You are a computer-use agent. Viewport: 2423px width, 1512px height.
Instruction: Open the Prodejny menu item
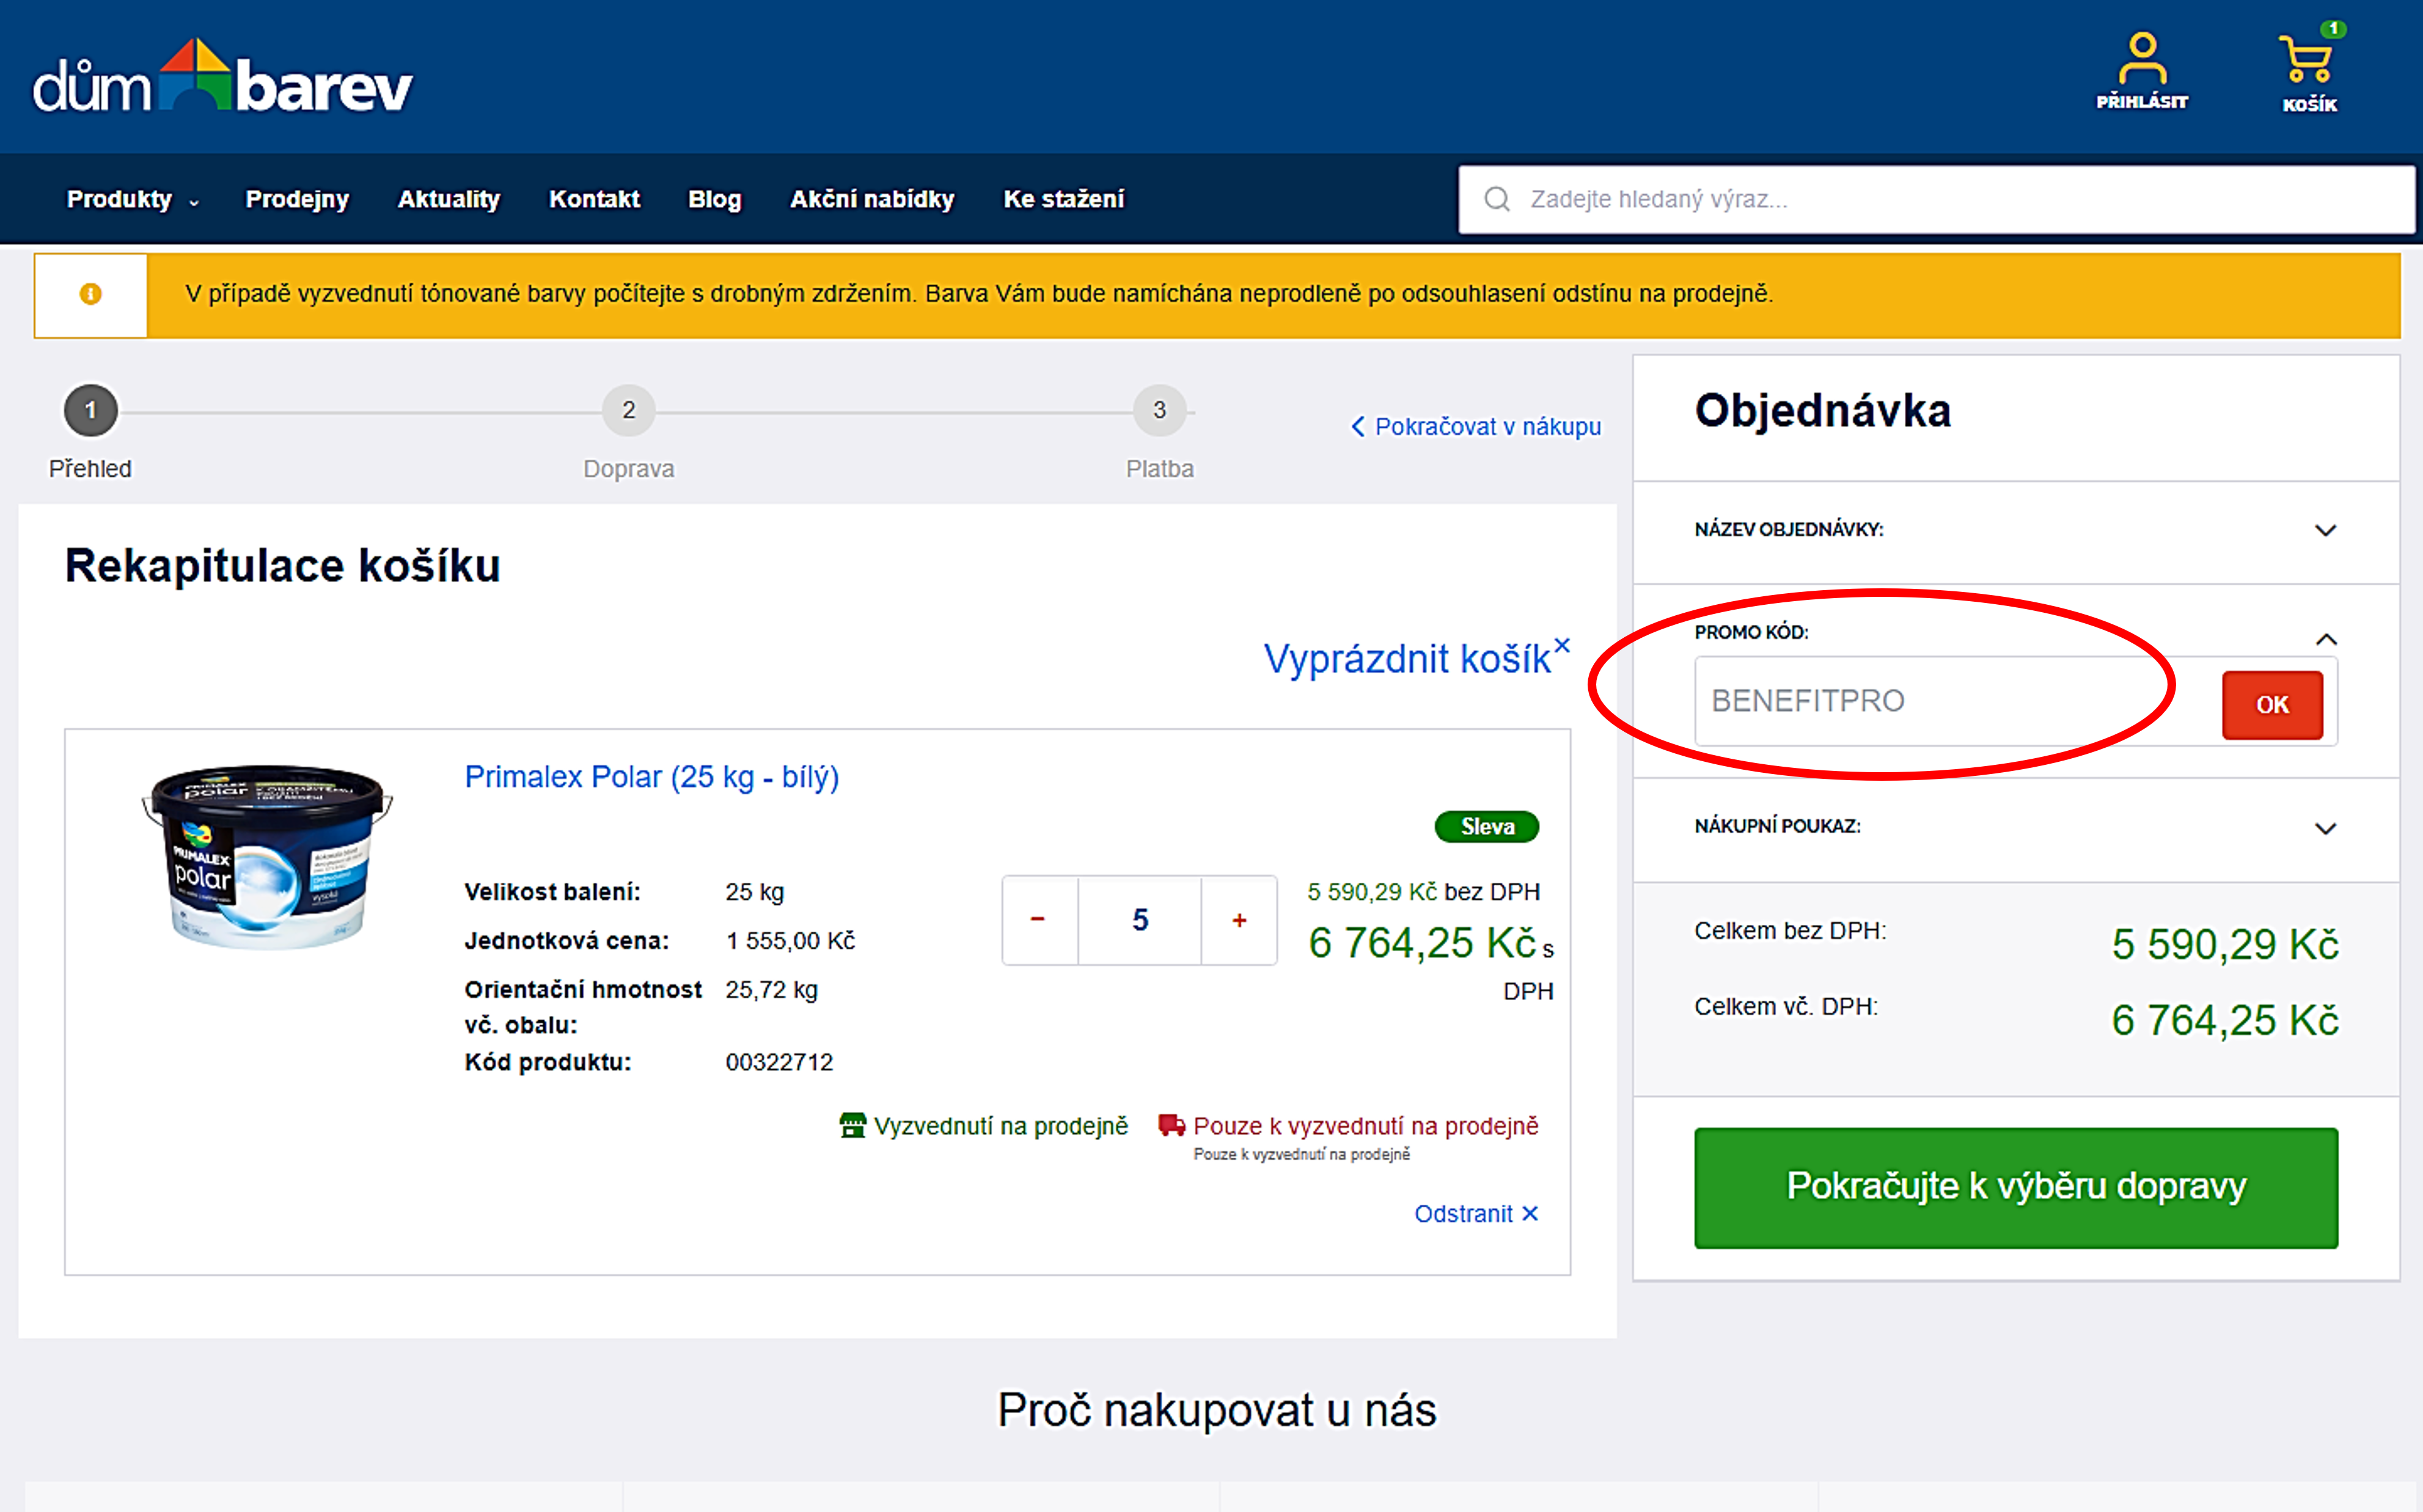coord(297,199)
